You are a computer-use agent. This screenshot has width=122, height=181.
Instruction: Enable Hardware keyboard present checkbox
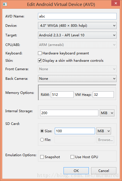[x=40, y=53]
